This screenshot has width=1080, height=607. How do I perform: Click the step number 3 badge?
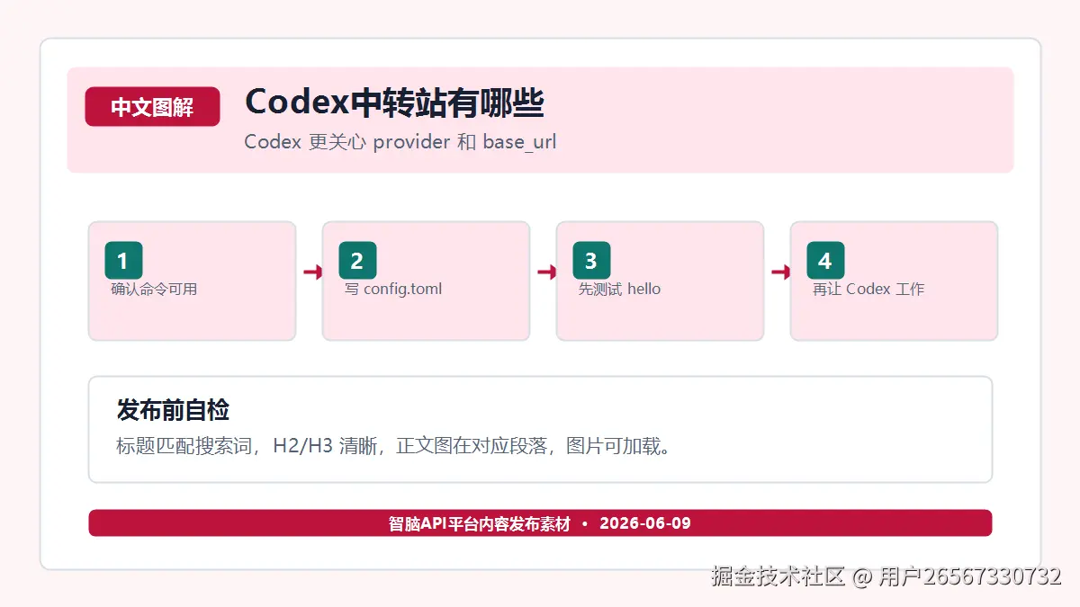pos(591,261)
